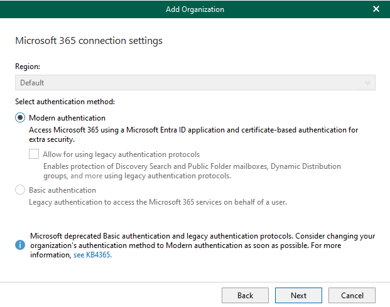Click the Basic authentication deprecation notice text
This screenshot has height=307, width=390.
pyautogui.click(x=202, y=245)
